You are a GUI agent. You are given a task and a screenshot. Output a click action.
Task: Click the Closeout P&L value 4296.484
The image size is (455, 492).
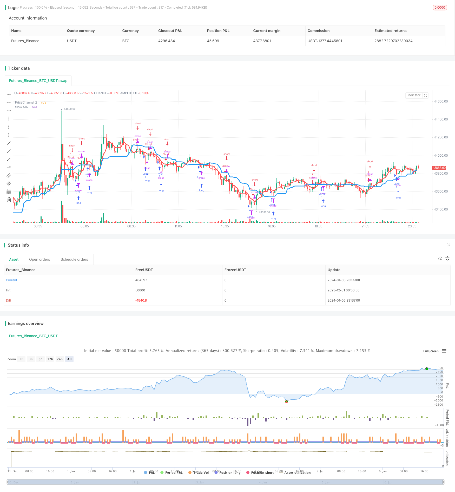pos(167,41)
